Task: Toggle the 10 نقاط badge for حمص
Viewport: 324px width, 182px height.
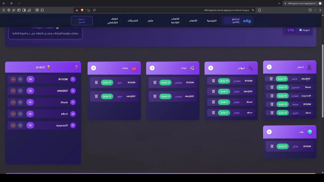Action: pos(166,82)
